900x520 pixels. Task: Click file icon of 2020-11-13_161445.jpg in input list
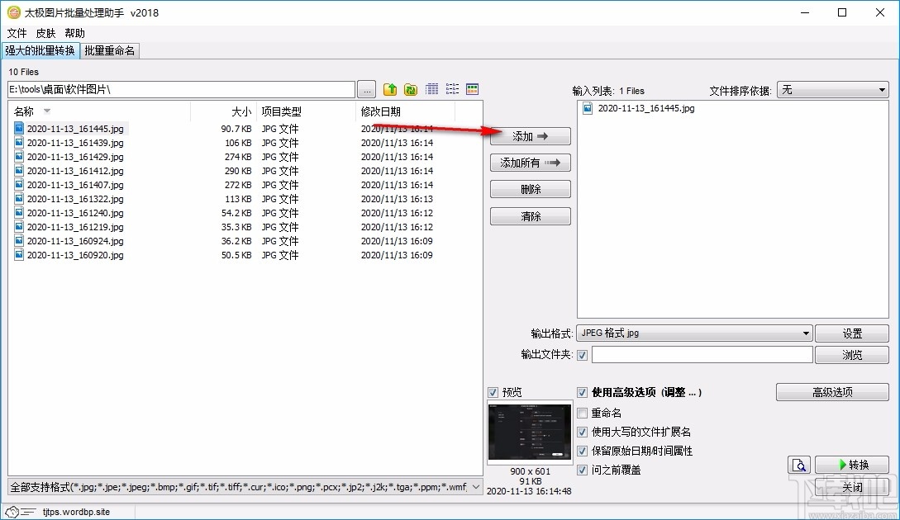pyautogui.click(x=587, y=108)
